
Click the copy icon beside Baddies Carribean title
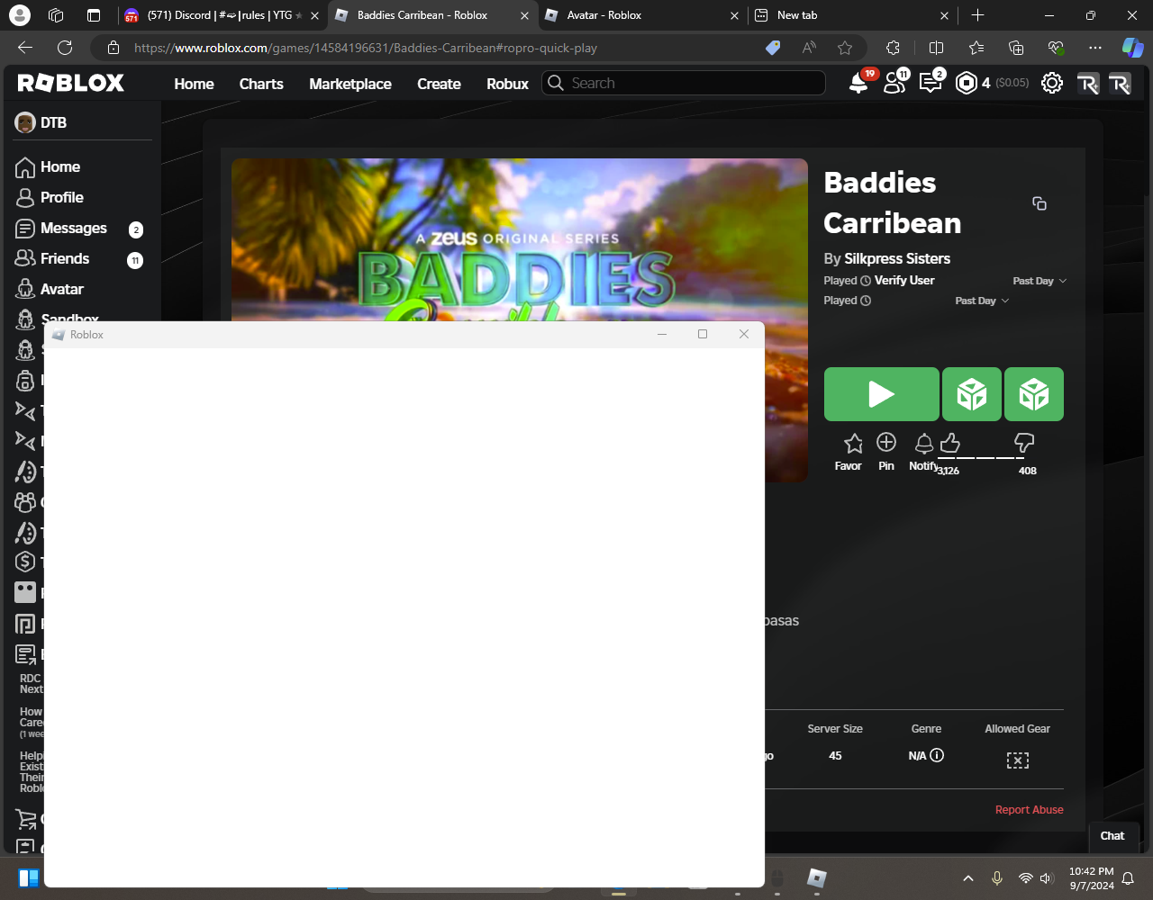1040,203
